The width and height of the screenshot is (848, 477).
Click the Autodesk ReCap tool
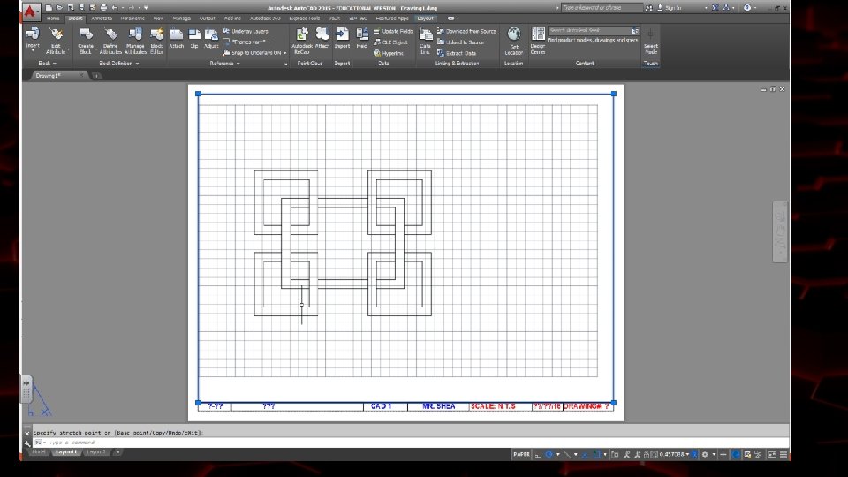pos(302,42)
